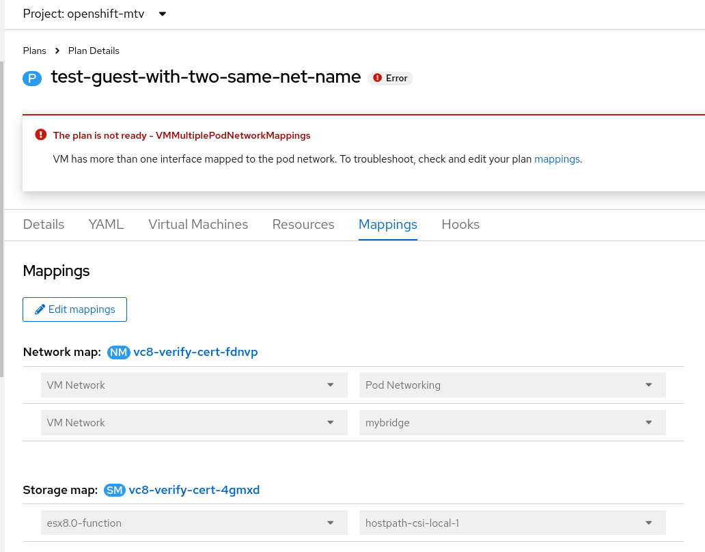
Task: Open the Project openshift-mtv dropdown
Action: [95, 14]
